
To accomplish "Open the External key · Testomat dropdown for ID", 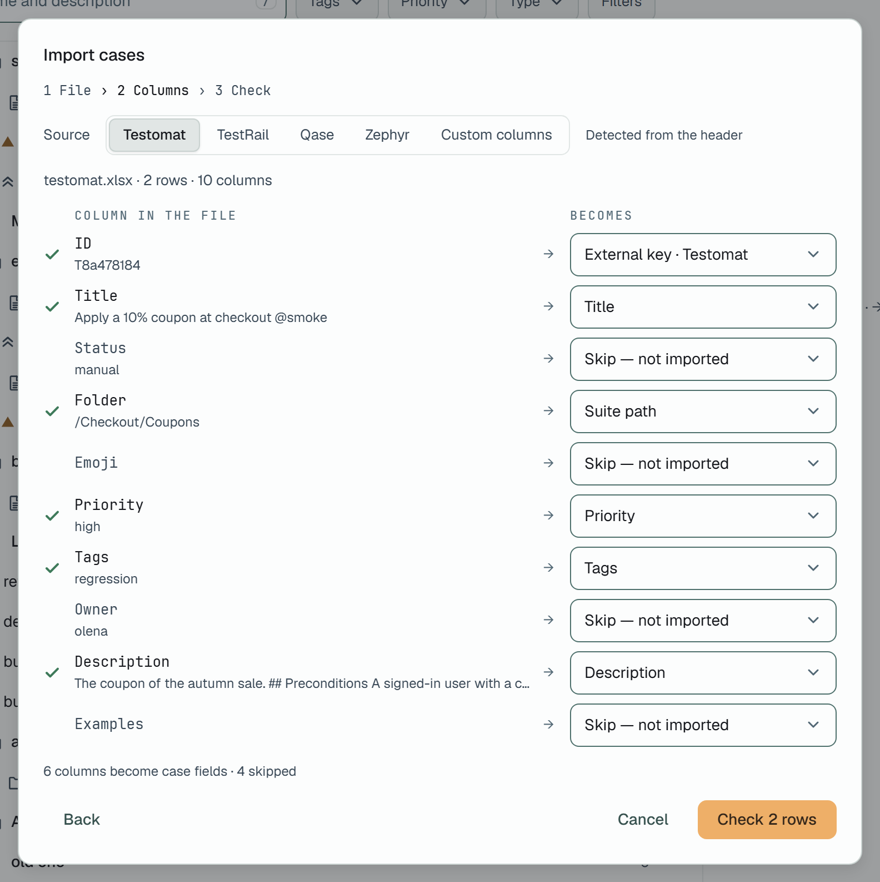I will coord(703,255).
